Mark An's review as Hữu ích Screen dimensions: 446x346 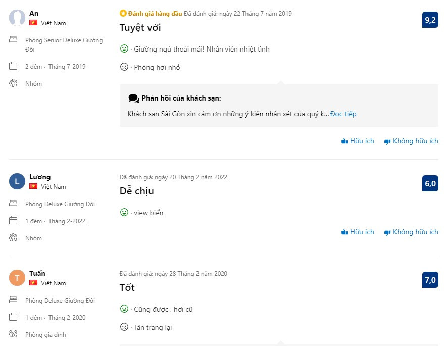(358, 141)
